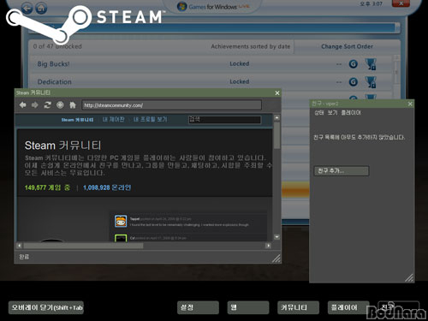Click the orange-faced user avatar in comments
This screenshot has height=321, width=428.
121,221
